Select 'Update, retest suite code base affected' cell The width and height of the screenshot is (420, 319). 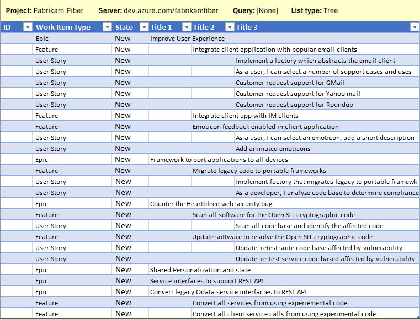319,248
